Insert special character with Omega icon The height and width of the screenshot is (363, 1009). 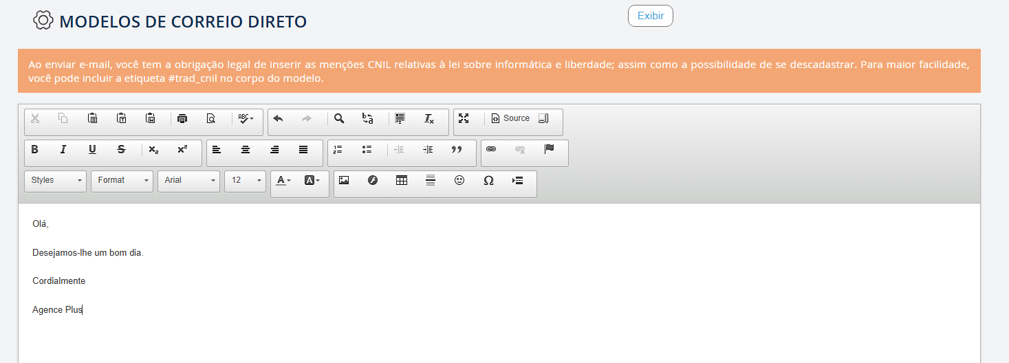(x=488, y=180)
